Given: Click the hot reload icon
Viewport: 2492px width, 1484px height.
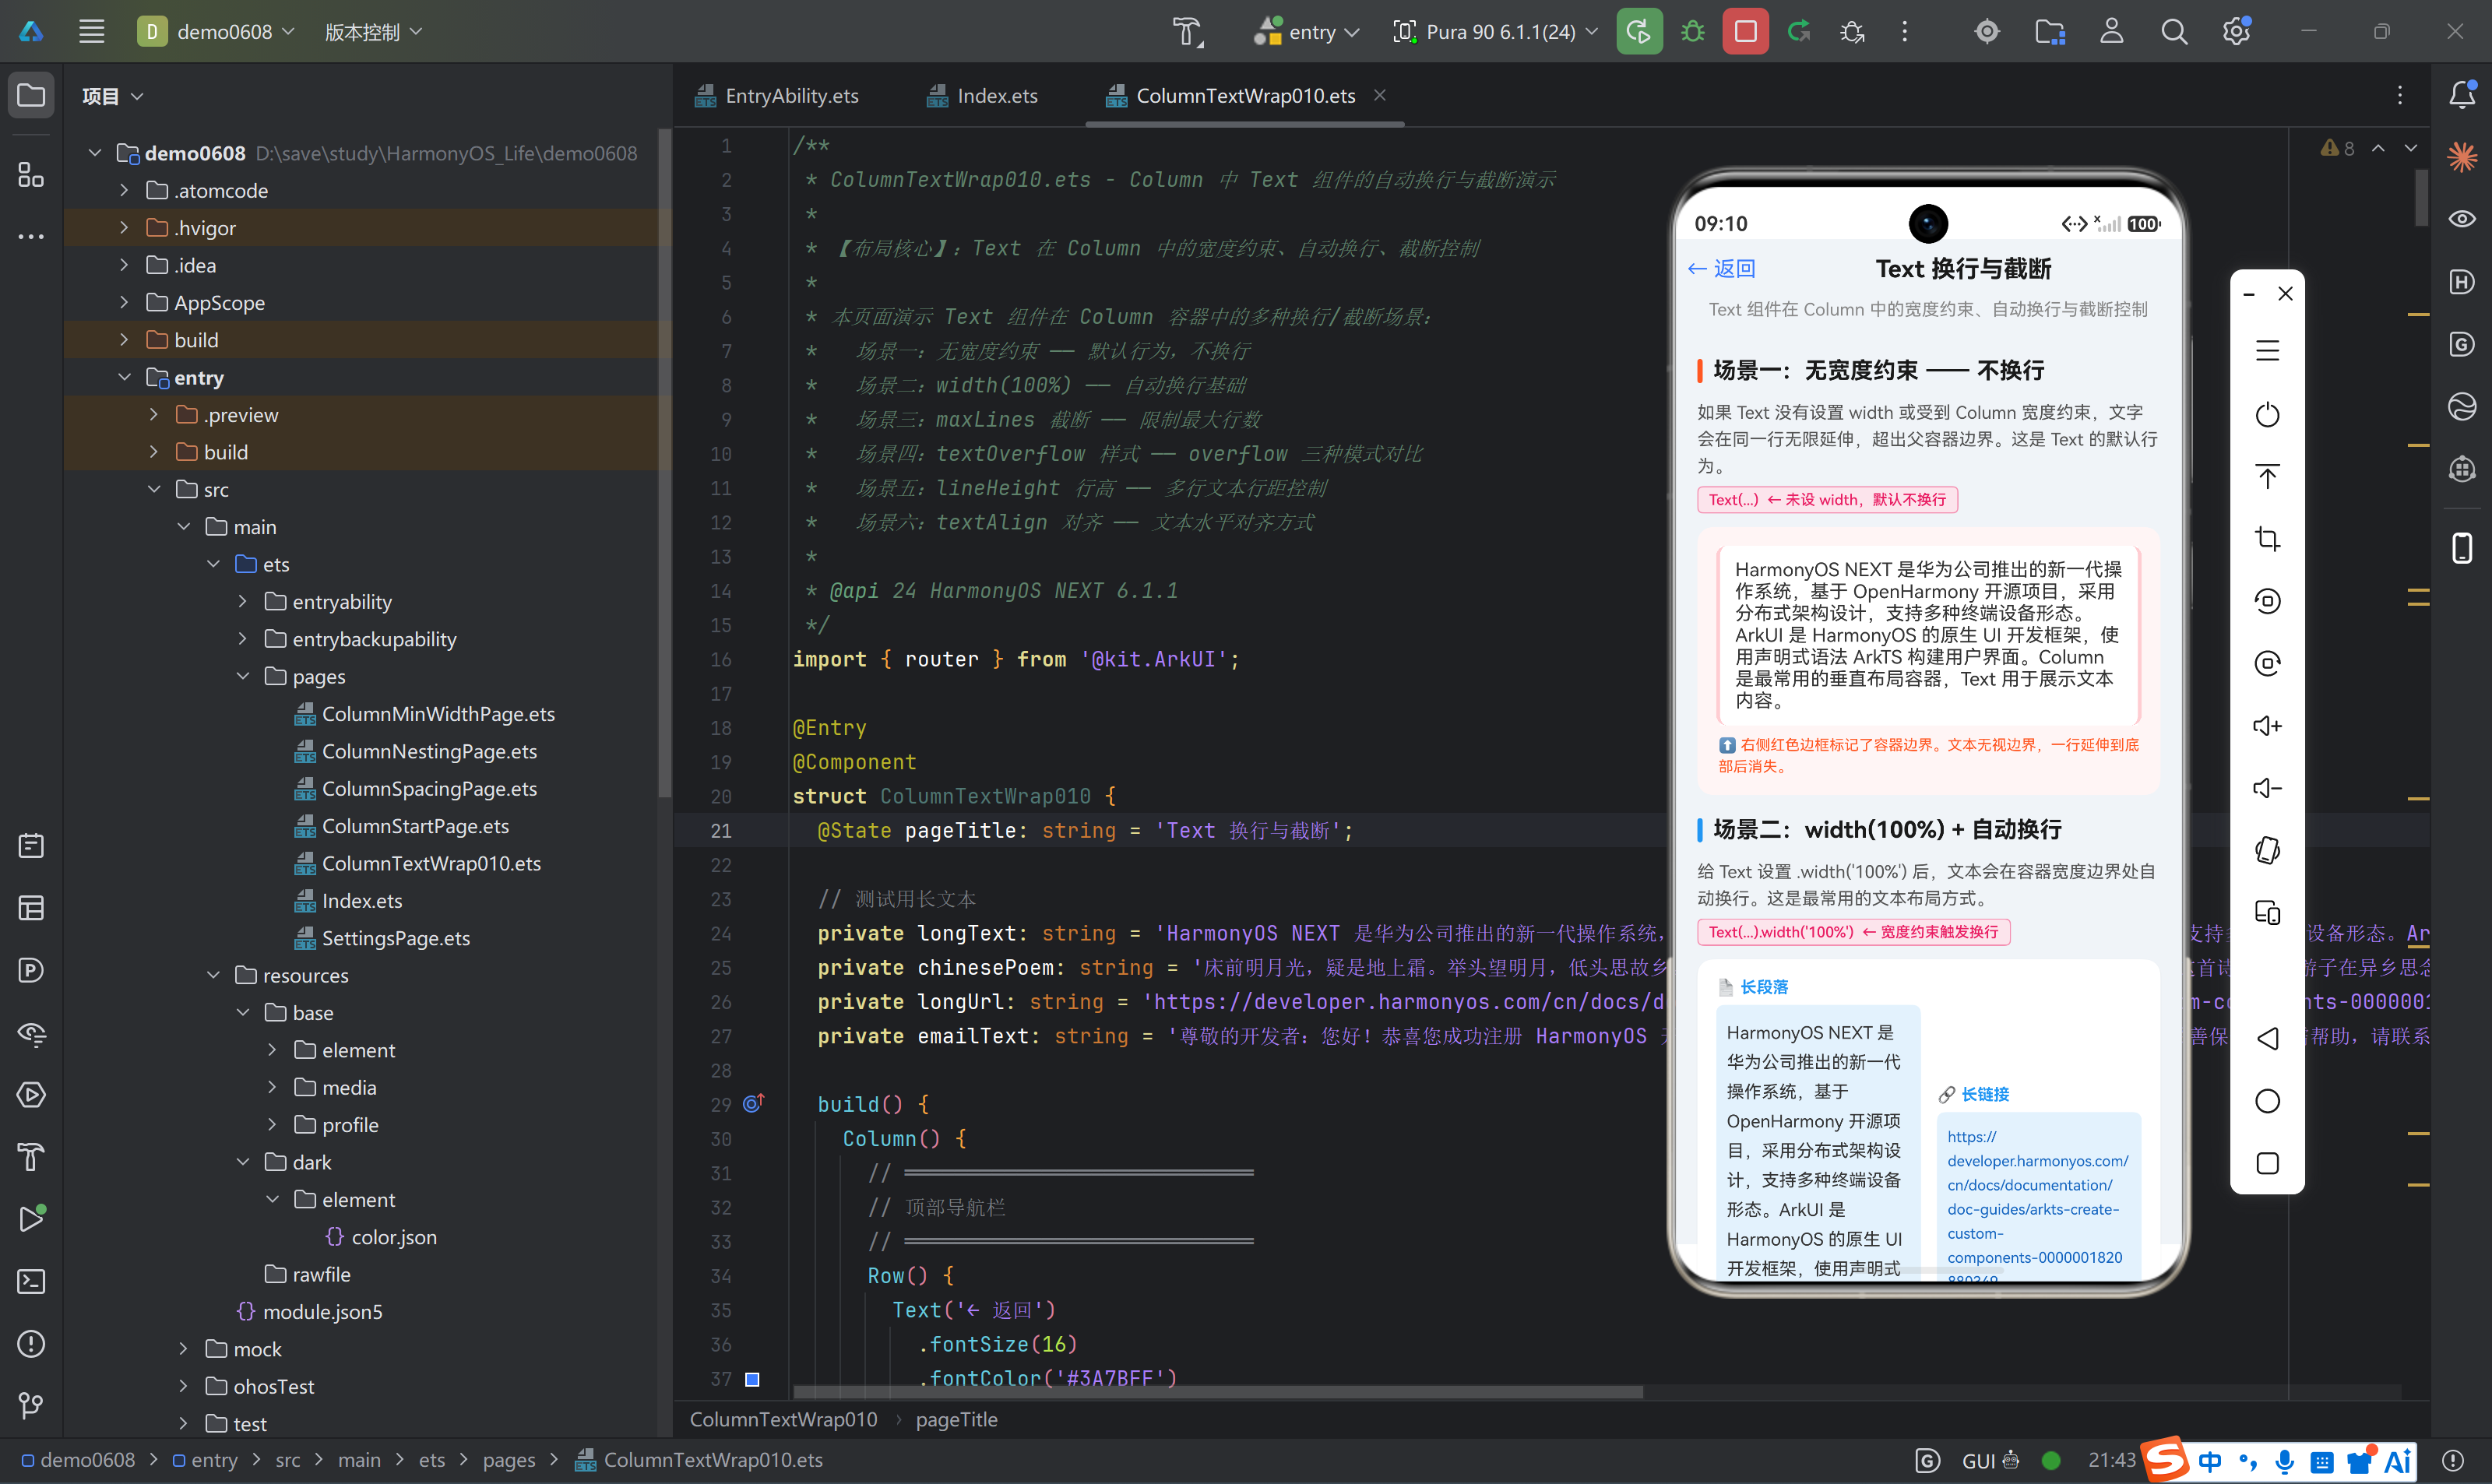Looking at the screenshot, I should pyautogui.click(x=1799, y=31).
